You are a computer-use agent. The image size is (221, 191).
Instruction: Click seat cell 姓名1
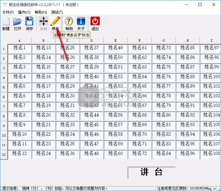click(20, 49)
